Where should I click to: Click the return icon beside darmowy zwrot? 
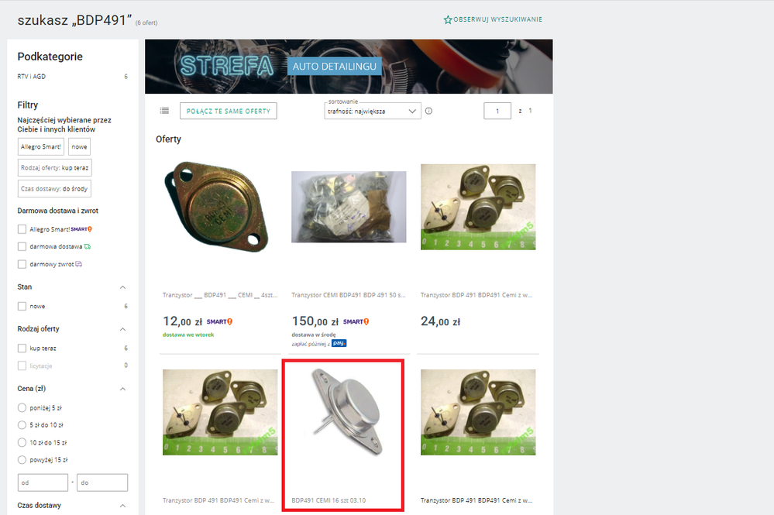coord(78,264)
